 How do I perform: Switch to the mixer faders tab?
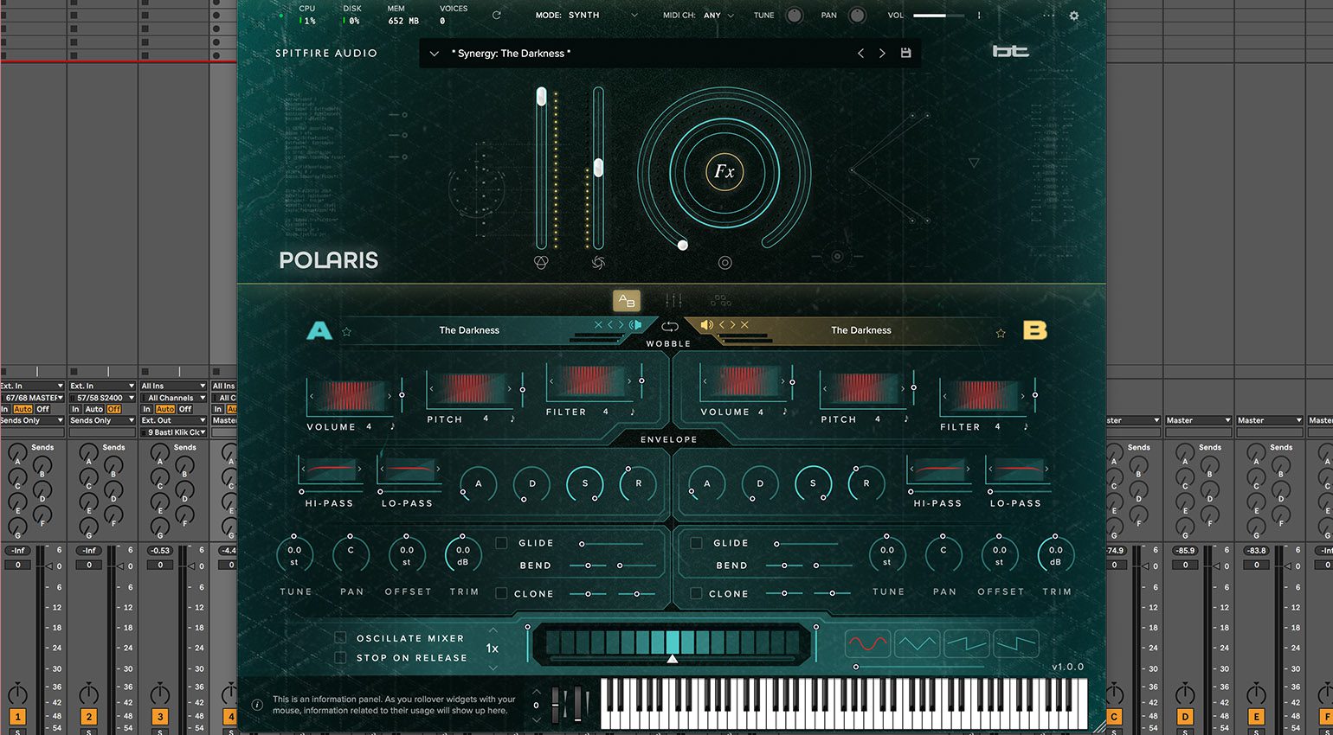(673, 300)
